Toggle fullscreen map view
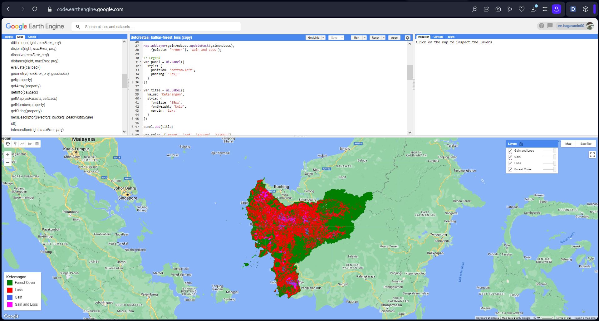The width and height of the screenshot is (599, 321). pyautogui.click(x=592, y=155)
